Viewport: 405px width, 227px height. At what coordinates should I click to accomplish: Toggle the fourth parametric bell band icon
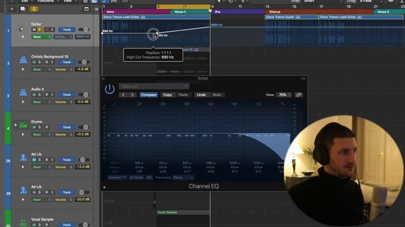pos(235,104)
